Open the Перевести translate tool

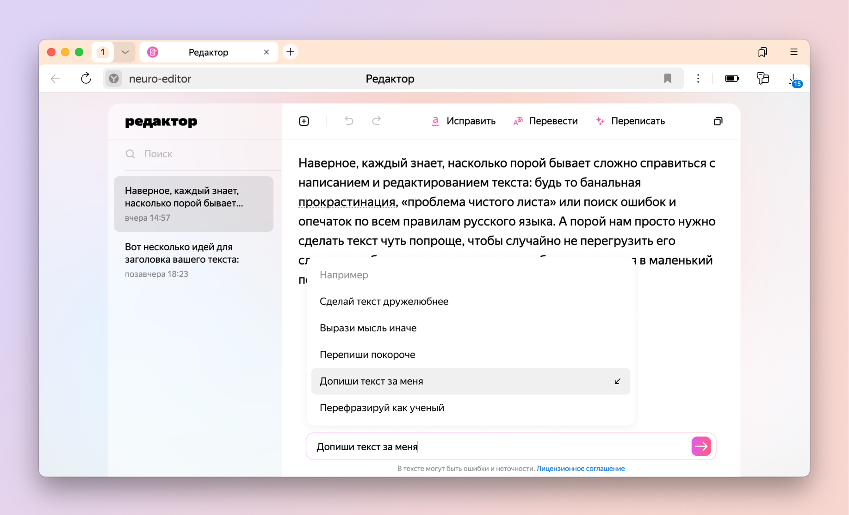click(x=546, y=121)
